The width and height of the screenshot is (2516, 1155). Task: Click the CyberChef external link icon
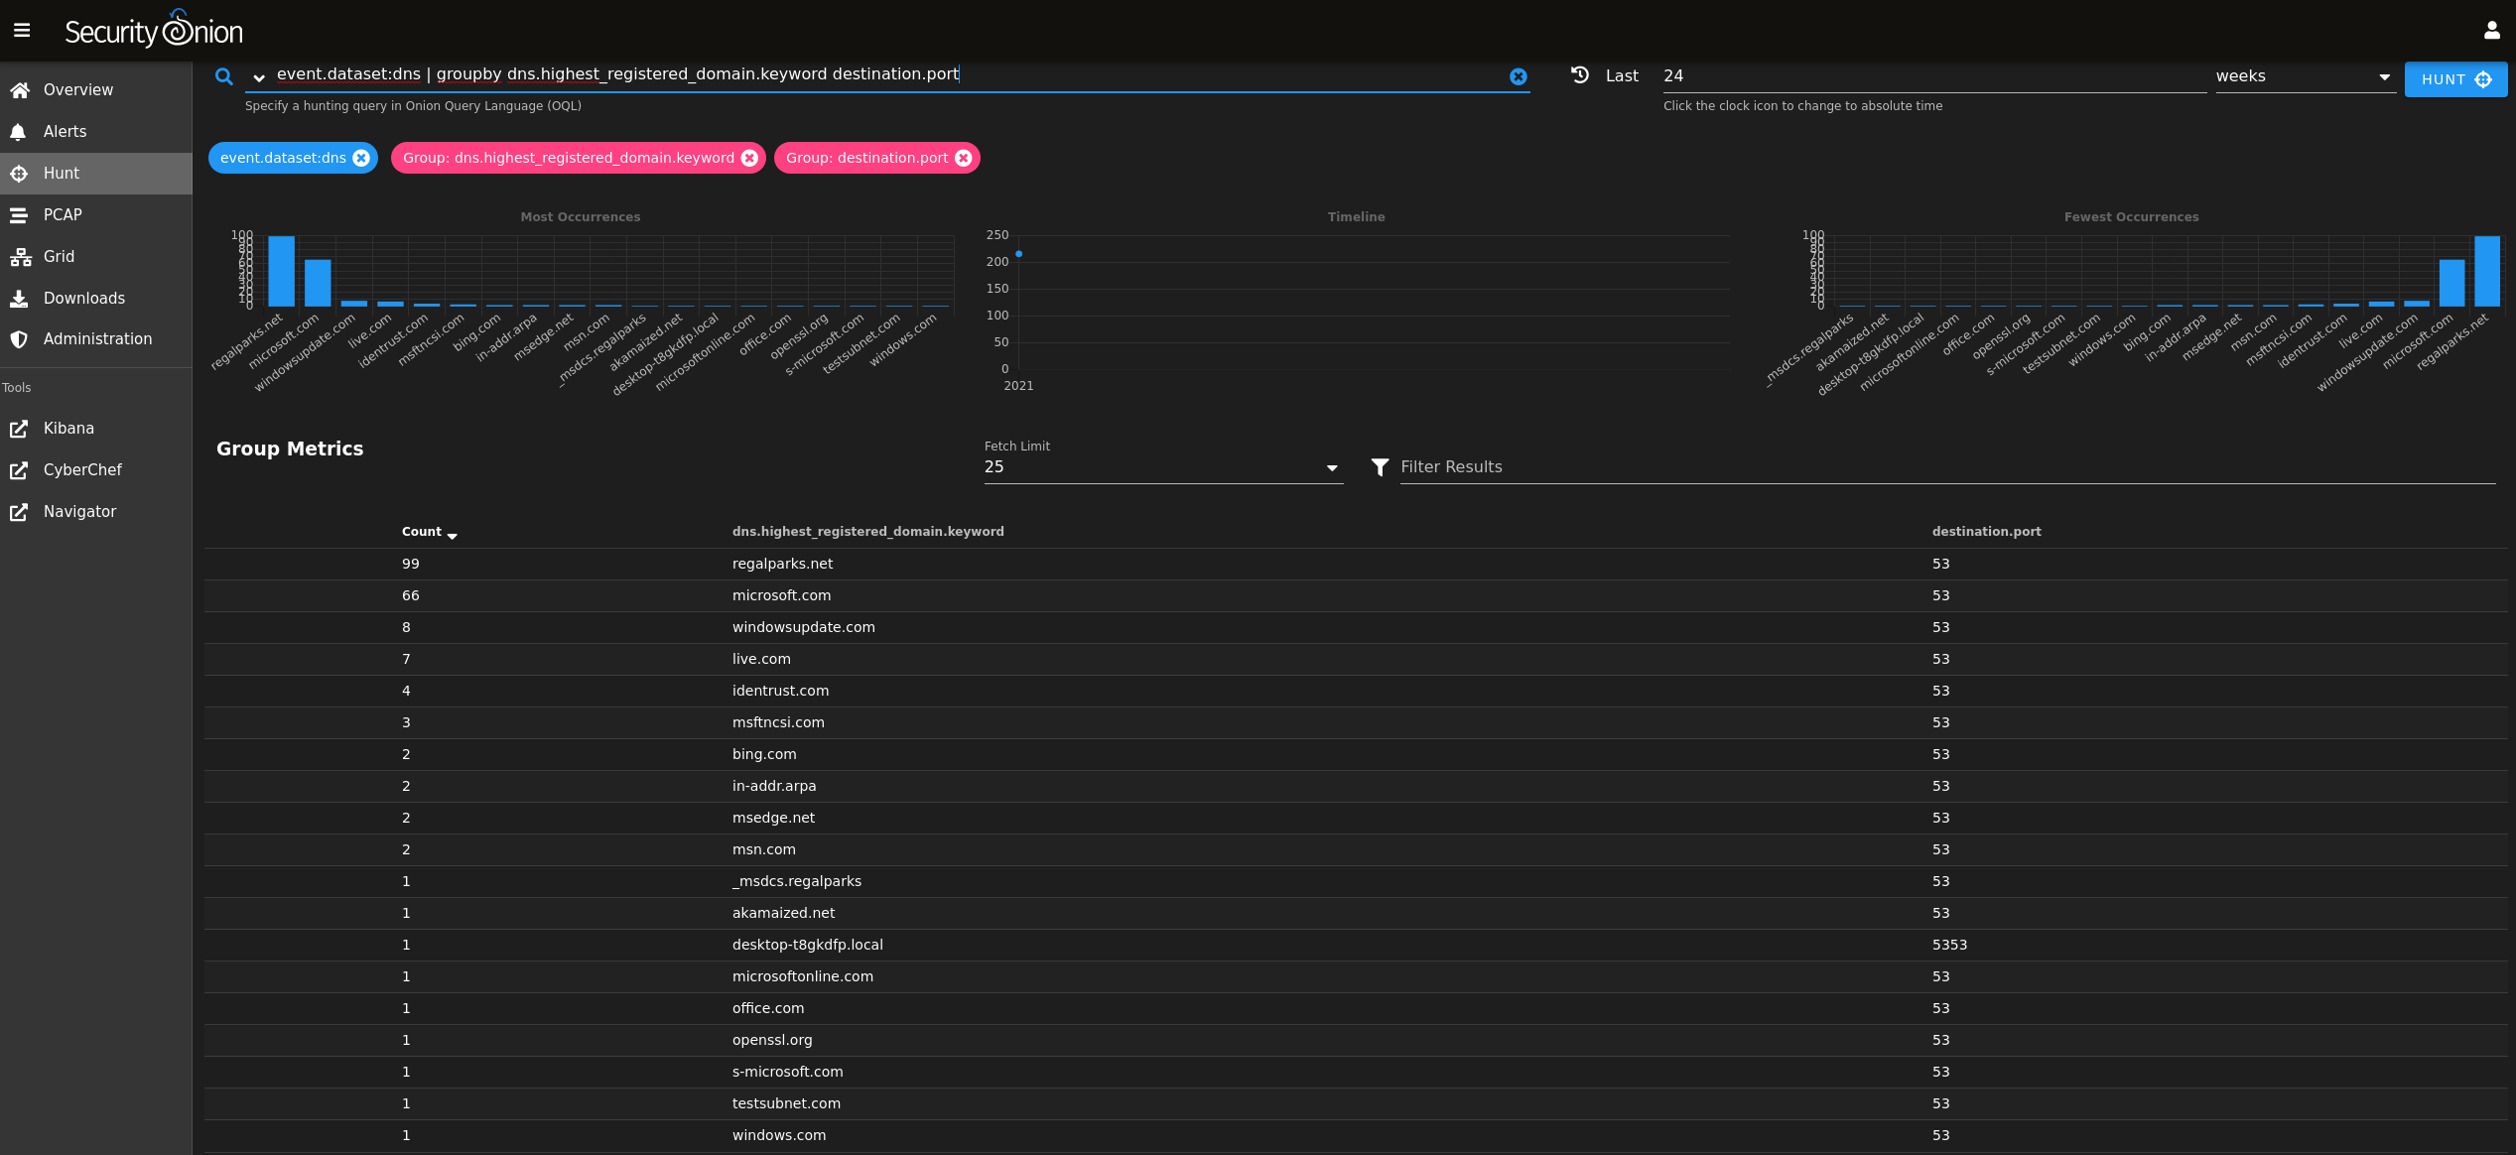click(19, 470)
